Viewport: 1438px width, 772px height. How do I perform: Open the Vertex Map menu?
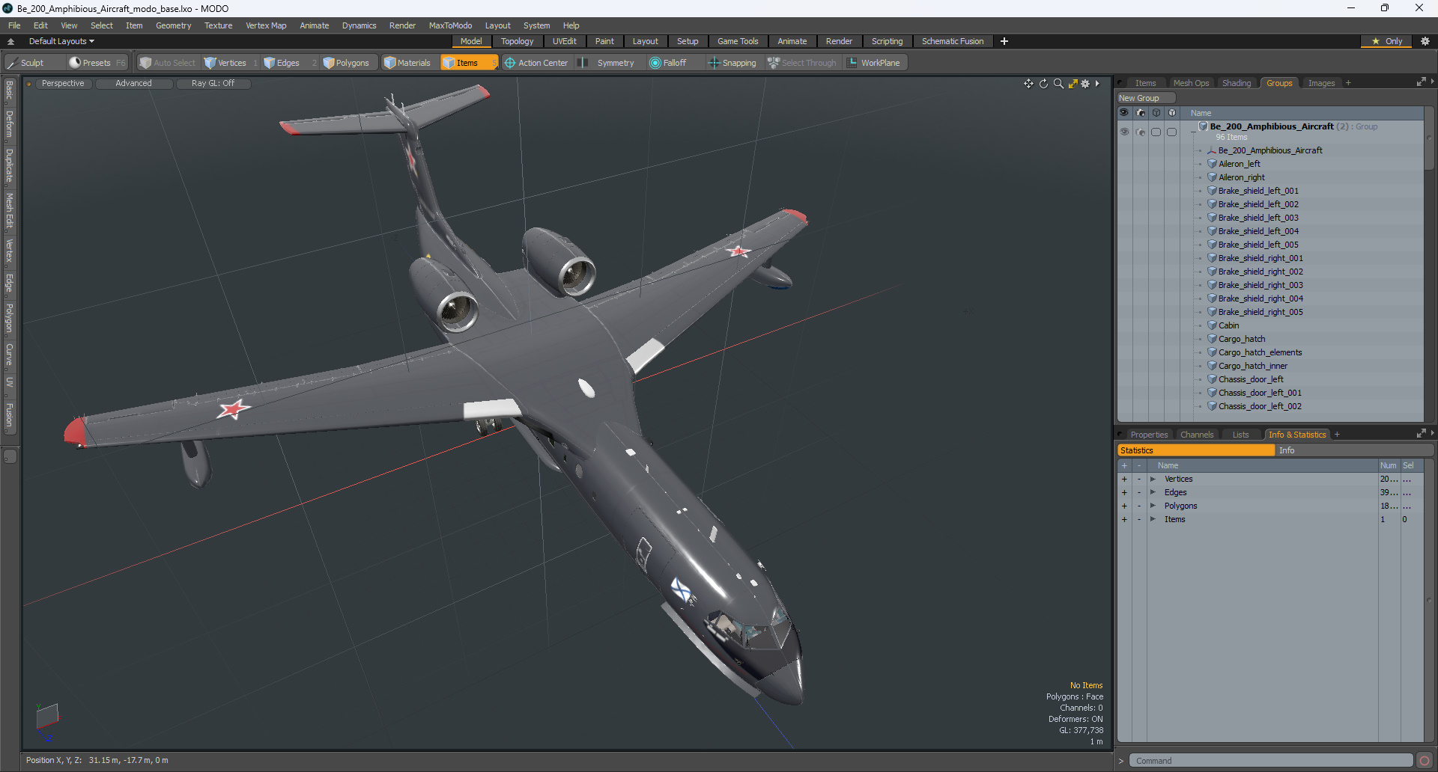(x=266, y=25)
